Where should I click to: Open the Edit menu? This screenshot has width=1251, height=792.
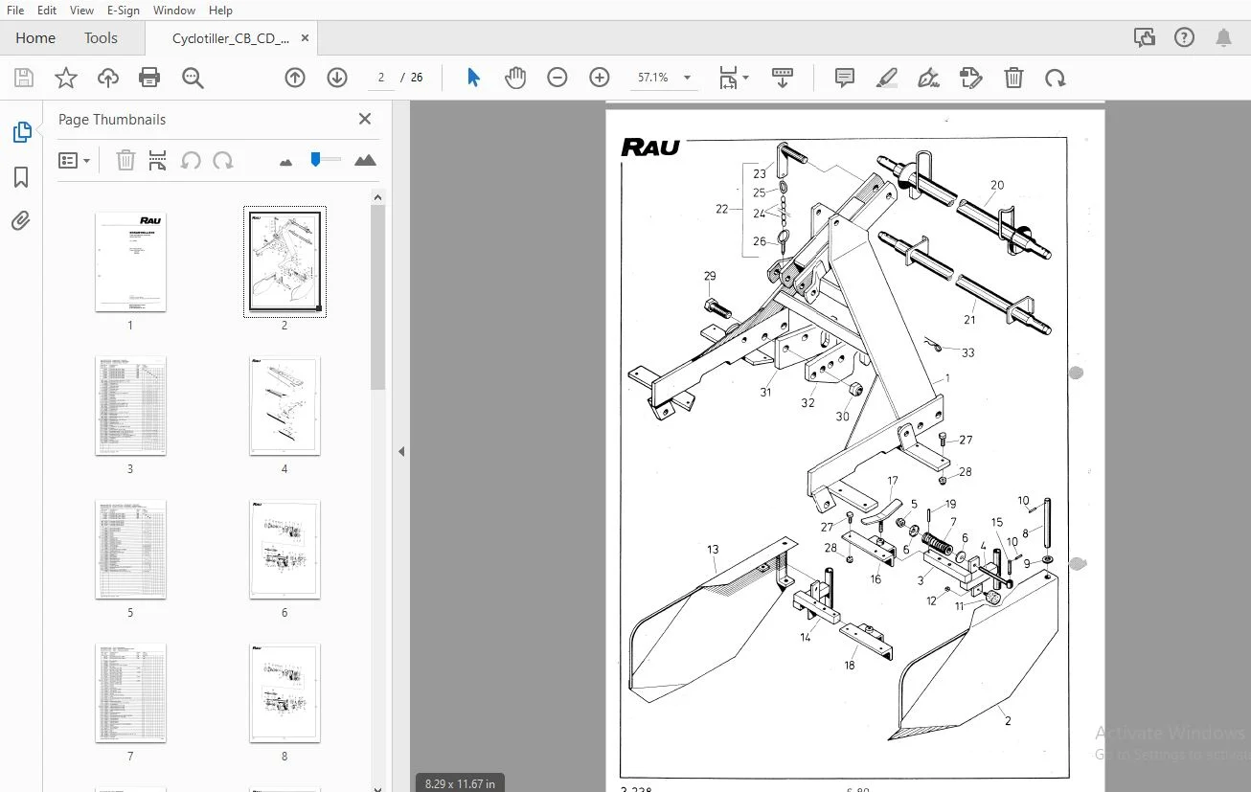47,11
